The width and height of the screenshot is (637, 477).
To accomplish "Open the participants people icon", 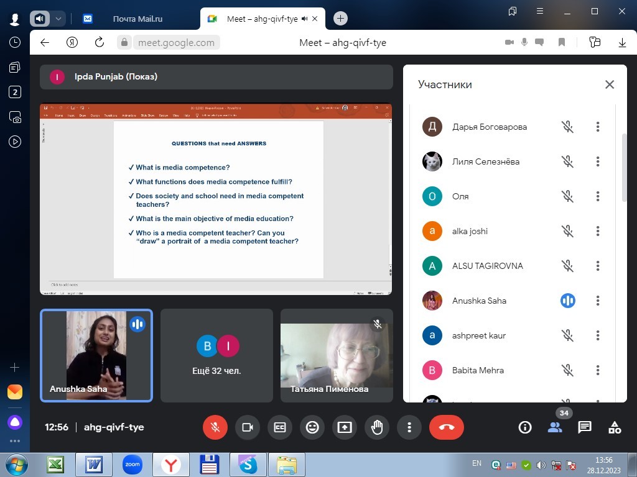I will (x=555, y=427).
